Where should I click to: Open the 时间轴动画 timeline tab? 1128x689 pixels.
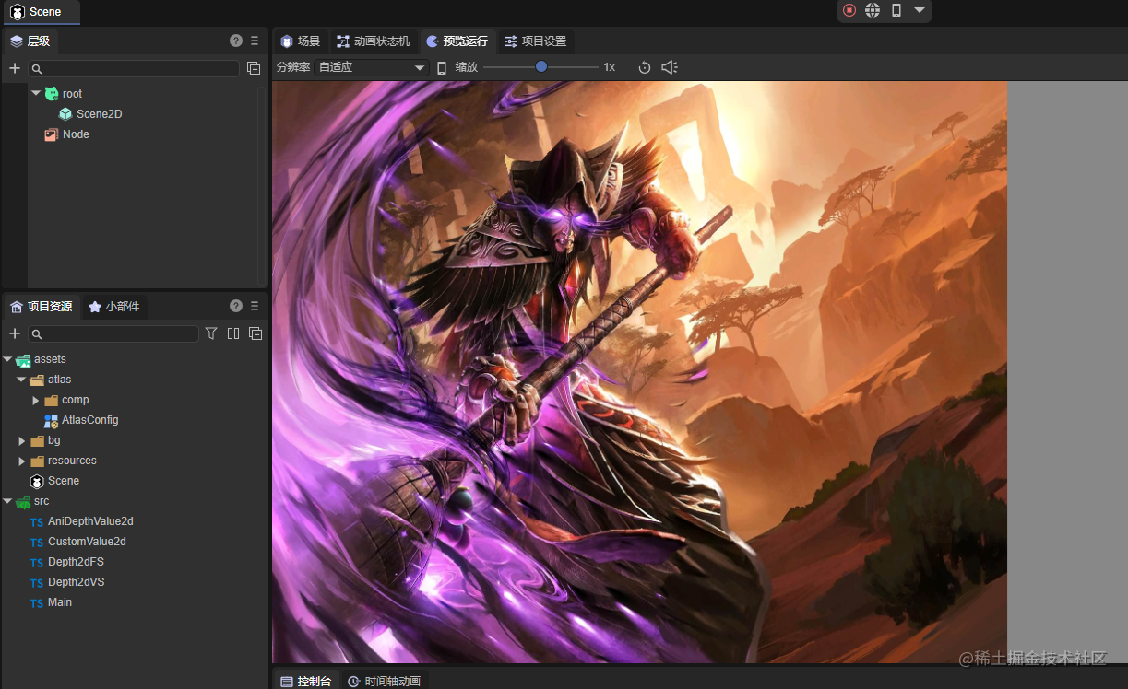(385, 681)
